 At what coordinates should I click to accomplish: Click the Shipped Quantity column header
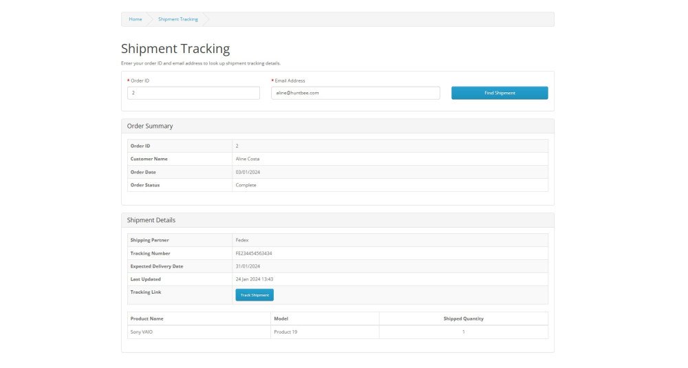pos(463,319)
